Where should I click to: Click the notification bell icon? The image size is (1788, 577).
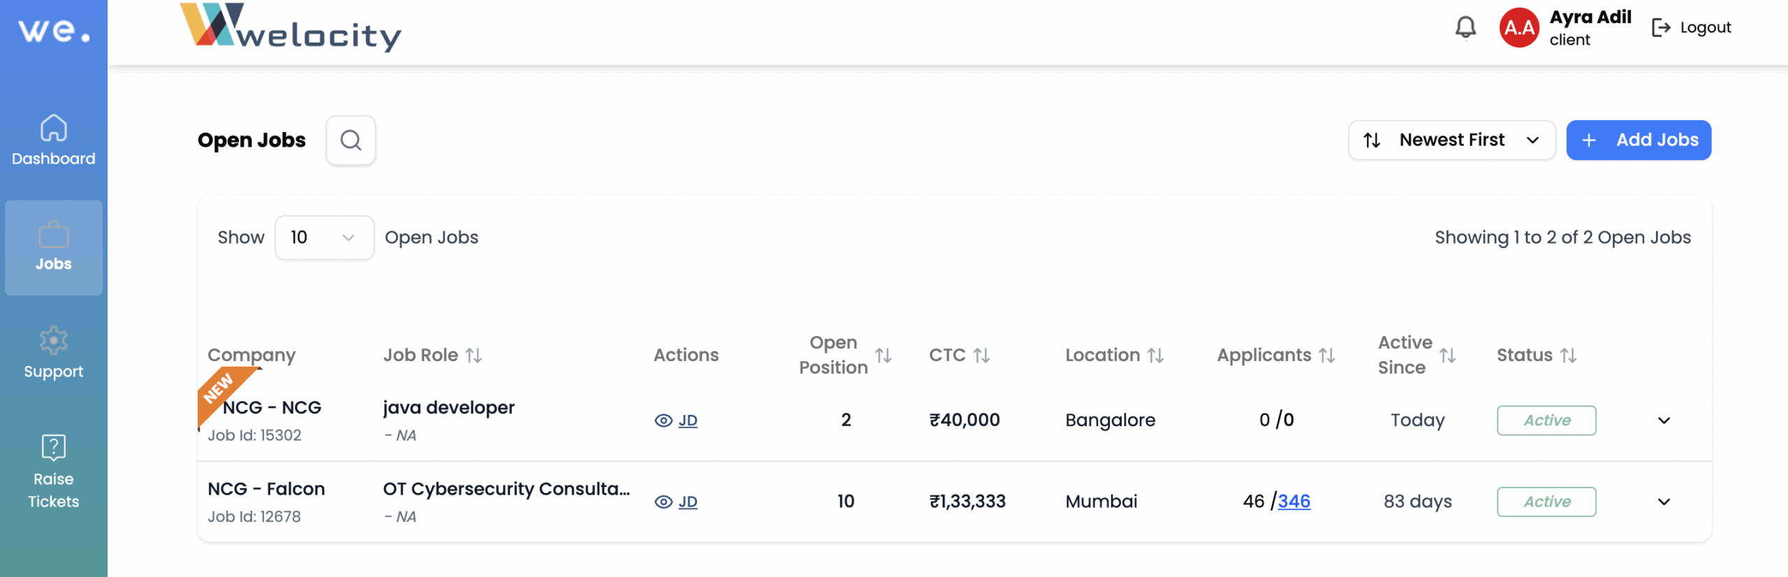(x=1465, y=28)
